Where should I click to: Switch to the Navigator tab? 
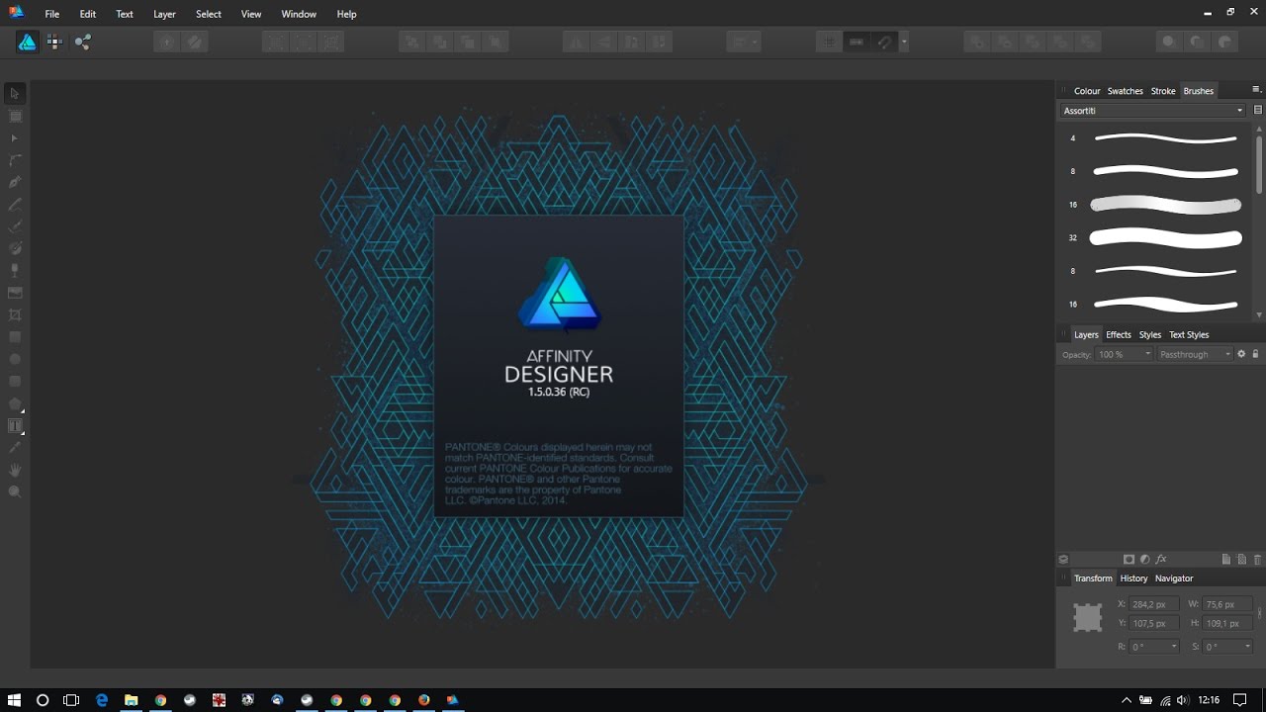point(1174,578)
